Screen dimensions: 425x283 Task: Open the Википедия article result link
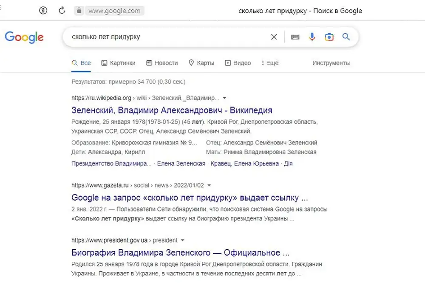click(x=172, y=110)
